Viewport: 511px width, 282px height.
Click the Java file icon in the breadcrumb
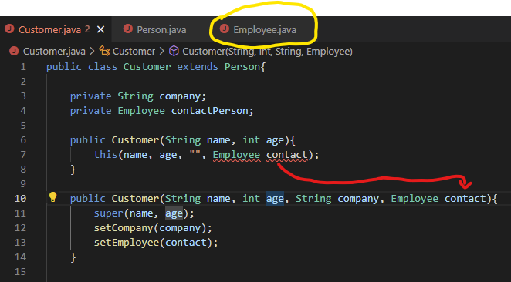14,51
